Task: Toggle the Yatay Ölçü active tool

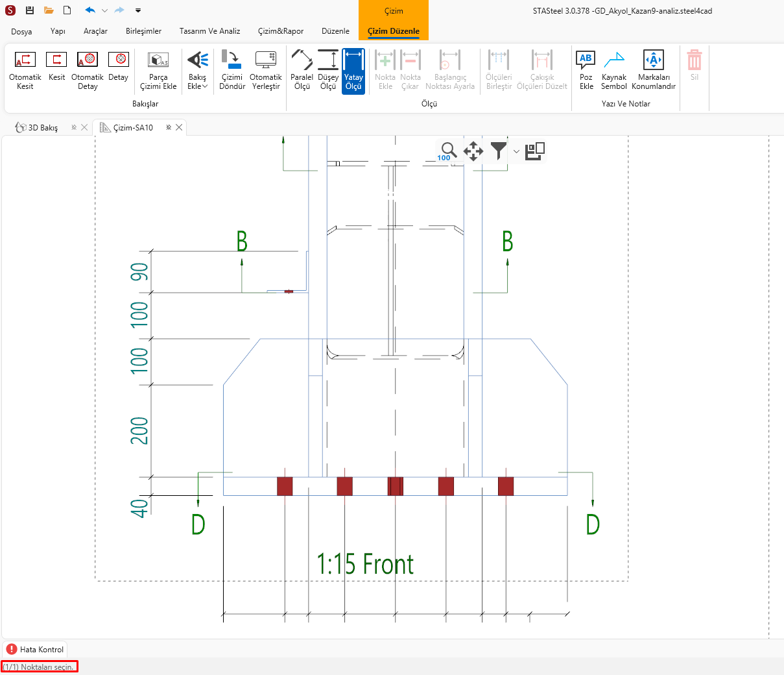Action: (353, 70)
